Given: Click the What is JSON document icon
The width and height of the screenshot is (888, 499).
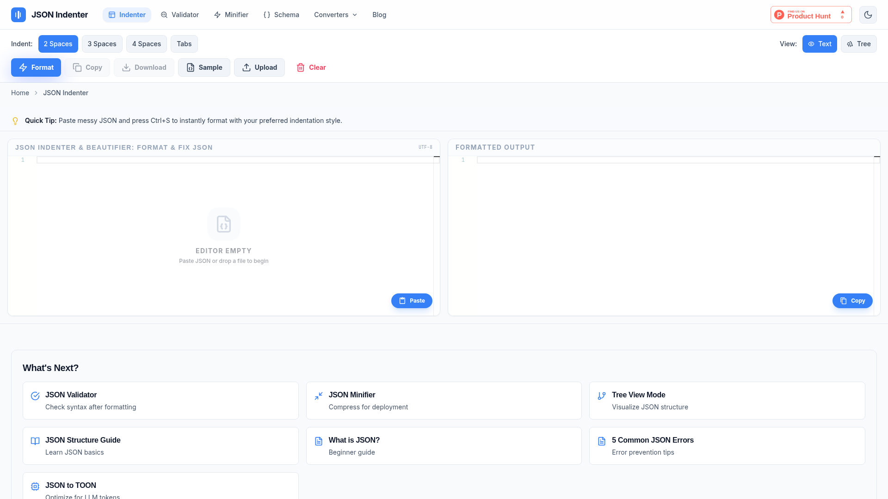Looking at the screenshot, I should coord(319,441).
